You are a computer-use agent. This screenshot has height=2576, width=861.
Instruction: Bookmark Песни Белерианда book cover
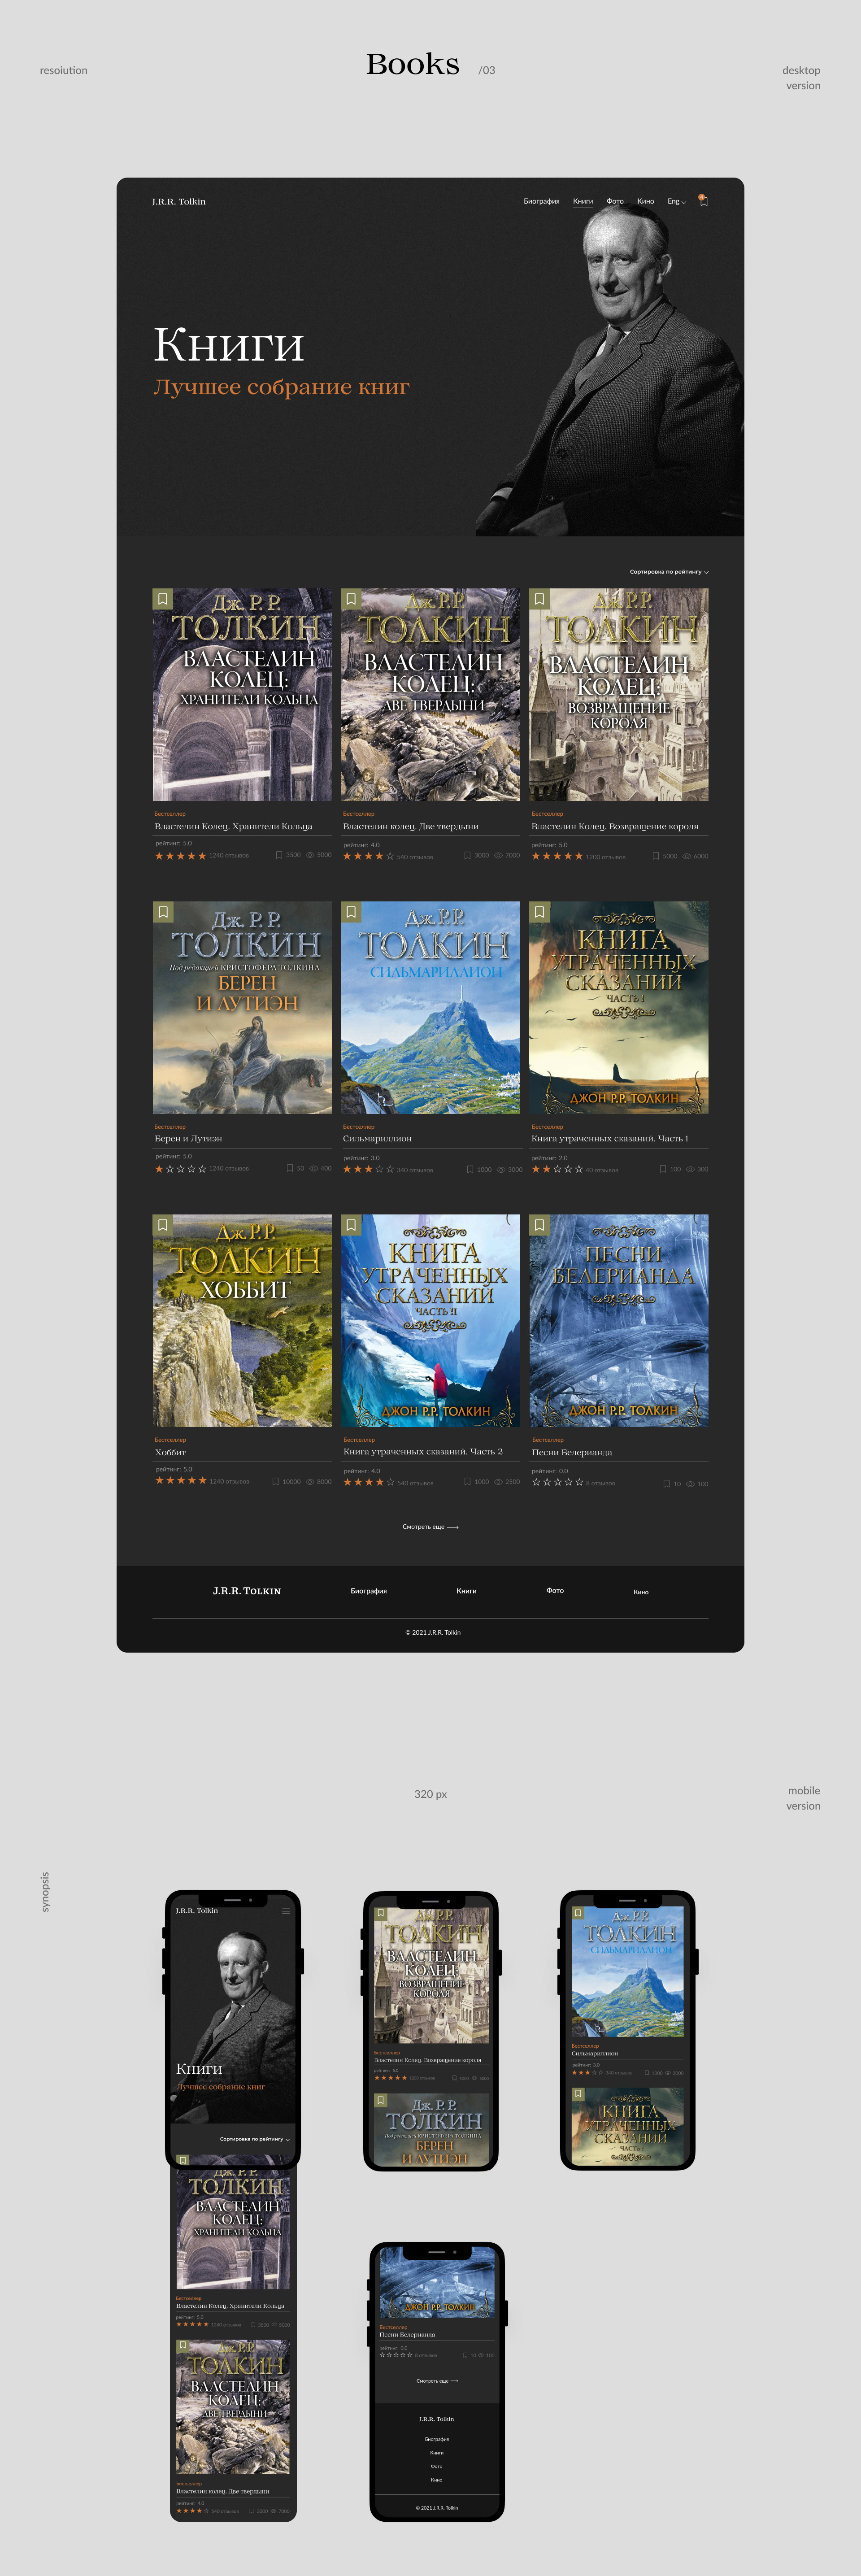click(x=539, y=1225)
